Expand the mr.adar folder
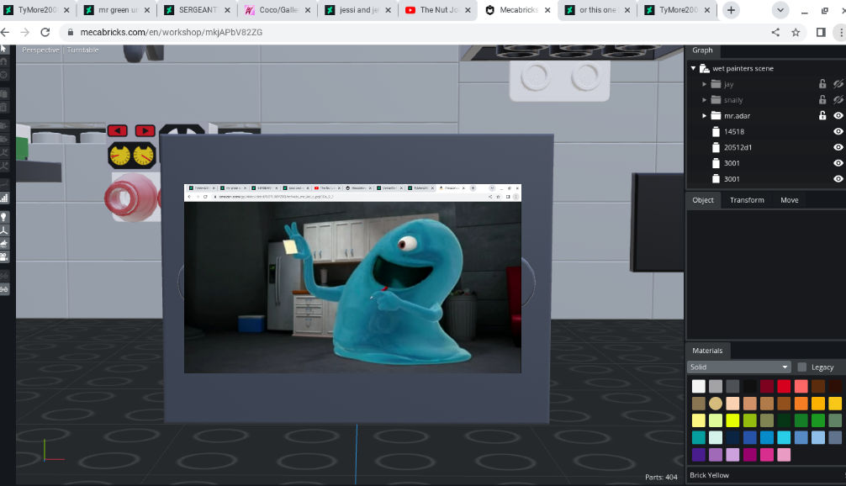The height and width of the screenshot is (486, 846). tap(704, 115)
